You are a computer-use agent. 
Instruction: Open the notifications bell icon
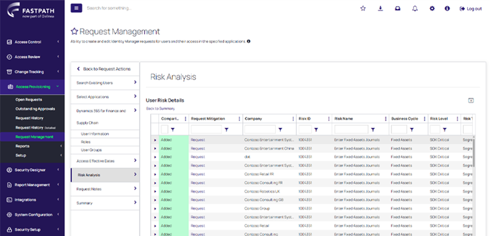pyautogui.click(x=415, y=9)
